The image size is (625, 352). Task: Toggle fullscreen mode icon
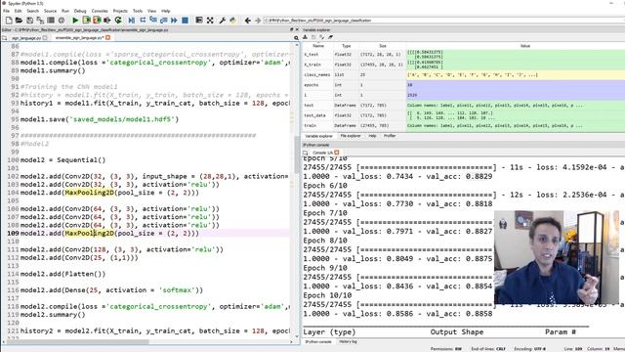click(210, 20)
